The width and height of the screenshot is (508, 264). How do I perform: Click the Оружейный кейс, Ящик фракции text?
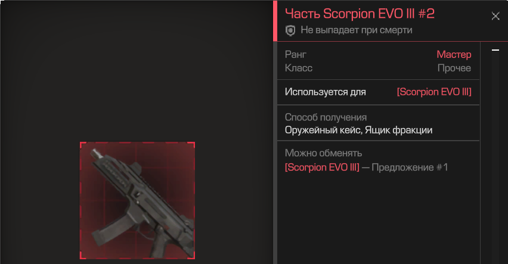pyautogui.click(x=359, y=131)
